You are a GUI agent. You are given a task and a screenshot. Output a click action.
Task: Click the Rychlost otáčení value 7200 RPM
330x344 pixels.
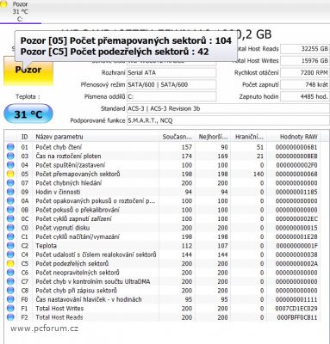305,73
